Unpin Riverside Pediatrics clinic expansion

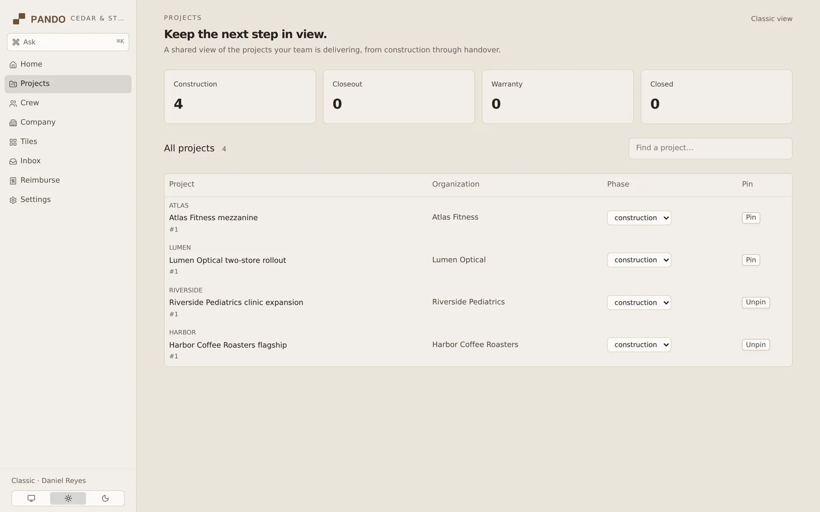756,303
